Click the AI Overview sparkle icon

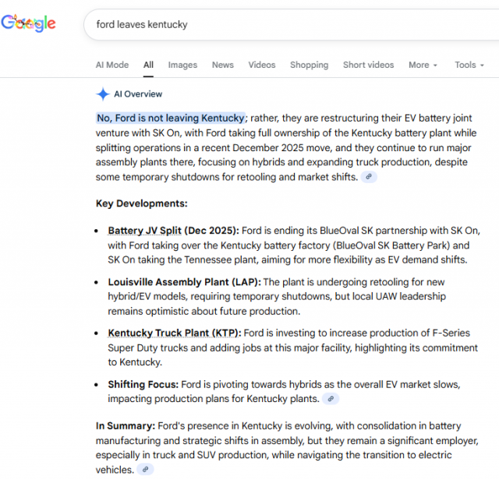click(103, 94)
